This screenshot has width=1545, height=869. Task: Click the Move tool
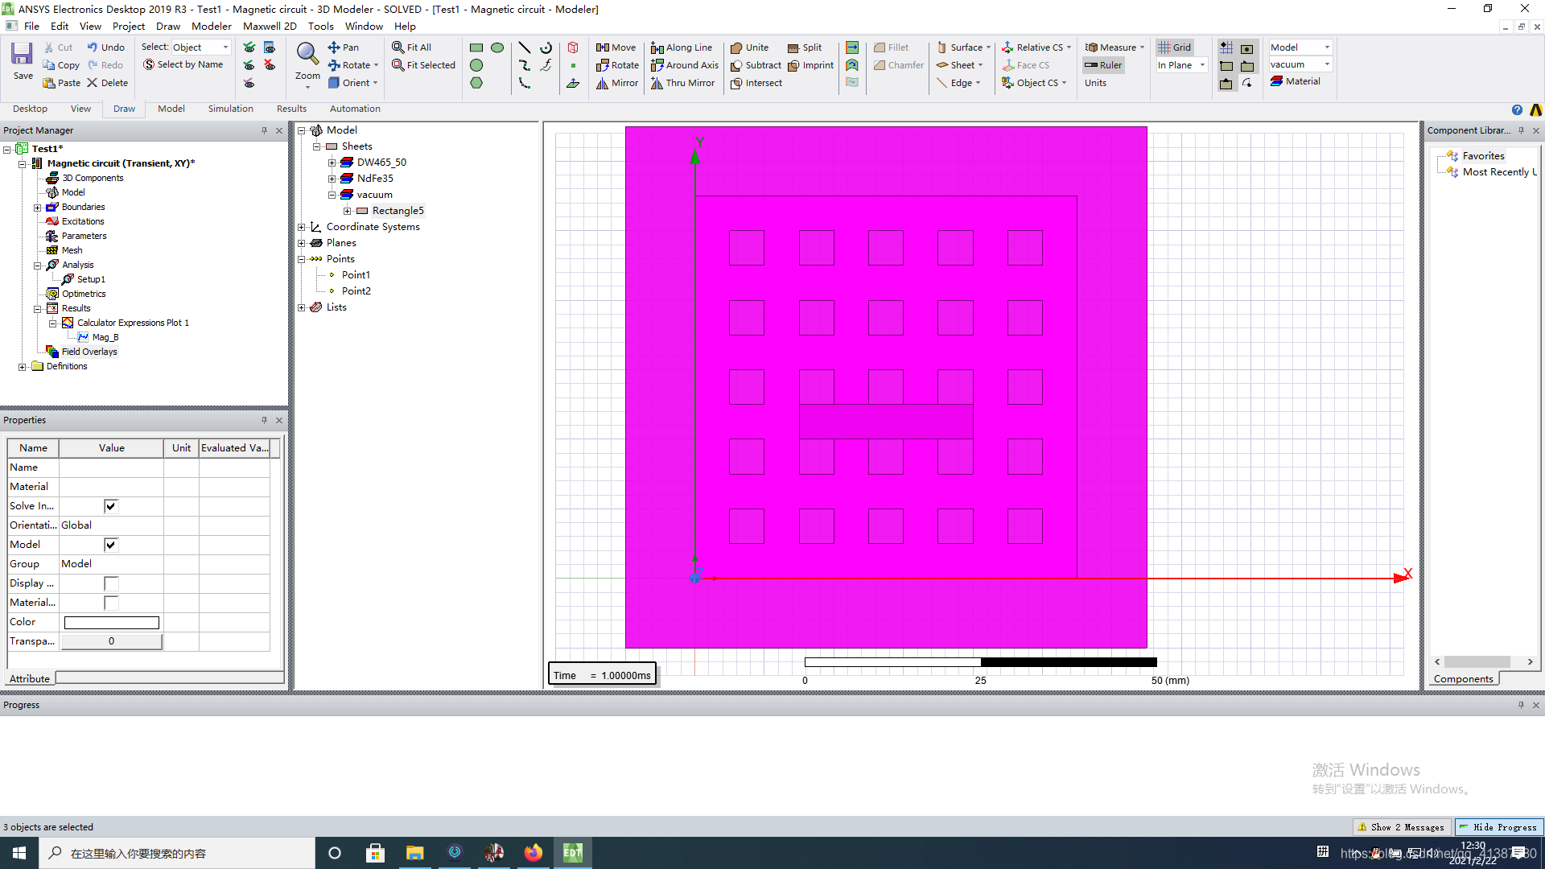point(616,47)
